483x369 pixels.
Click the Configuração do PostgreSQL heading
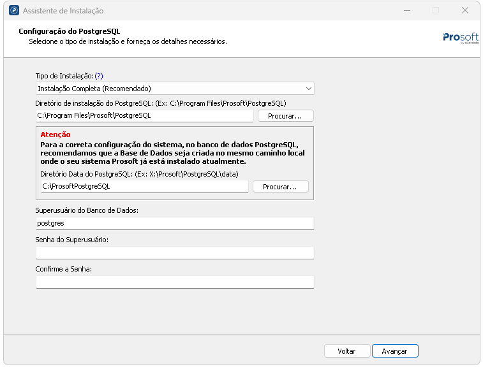pos(70,31)
